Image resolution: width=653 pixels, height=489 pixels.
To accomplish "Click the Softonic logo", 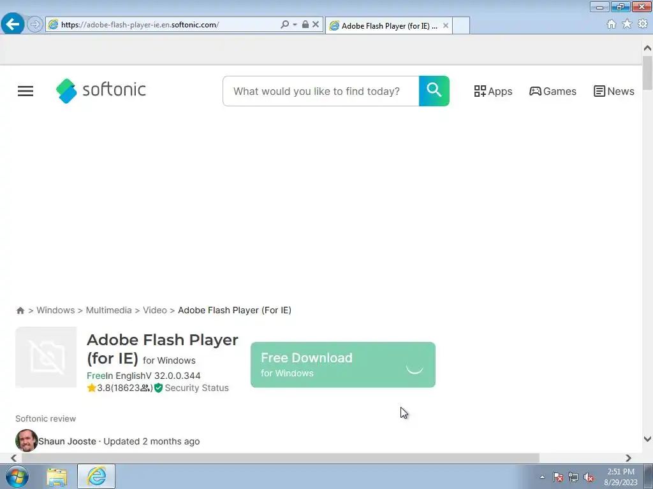I will [101, 90].
